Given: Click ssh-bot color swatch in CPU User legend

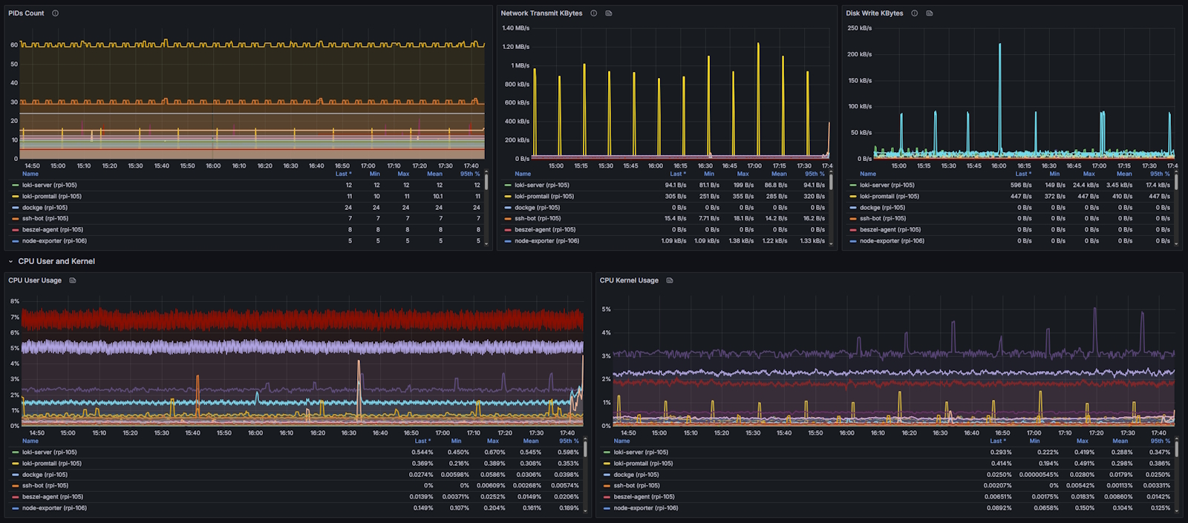Looking at the screenshot, I should [16, 486].
